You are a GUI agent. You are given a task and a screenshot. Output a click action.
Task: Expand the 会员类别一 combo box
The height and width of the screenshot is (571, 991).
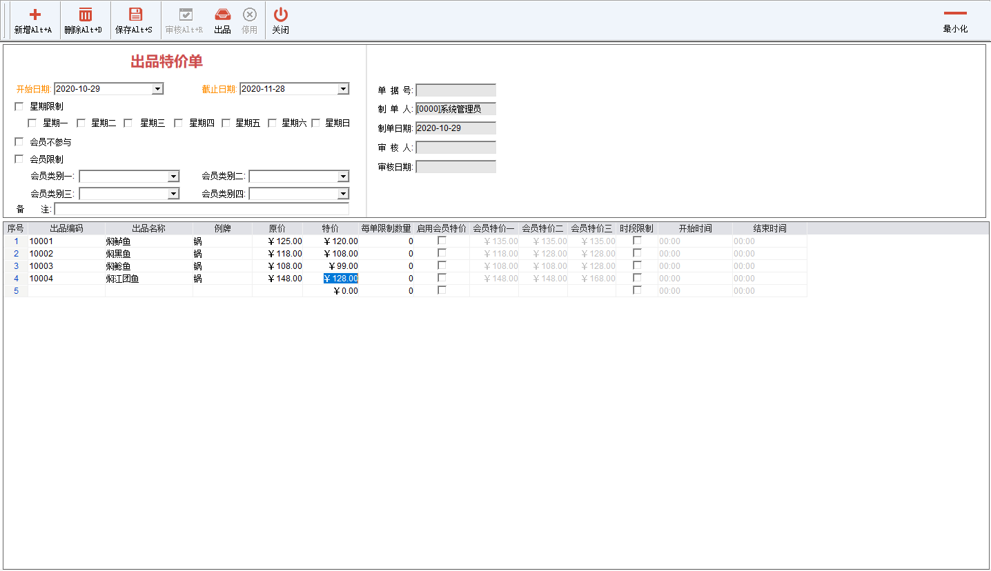click(x=173, y=177)
